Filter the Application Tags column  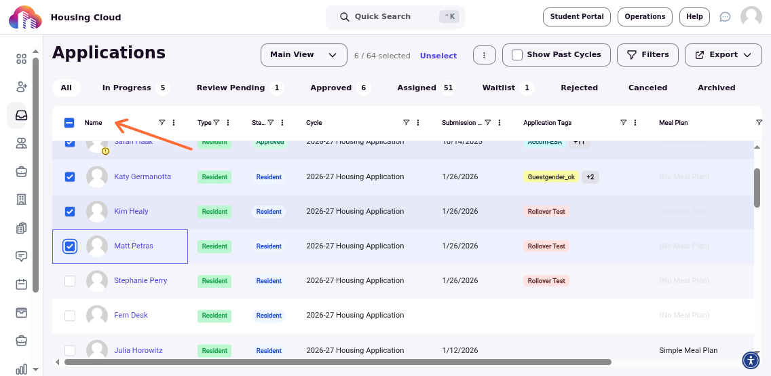[624, 122]
